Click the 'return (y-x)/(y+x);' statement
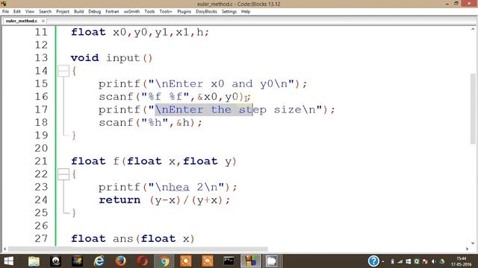Screen dimensions: 478x268 coord(164,200)
